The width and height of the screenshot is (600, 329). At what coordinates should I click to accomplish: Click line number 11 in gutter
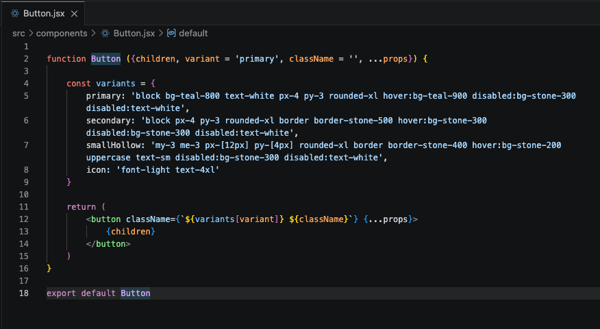click(x=24, y=207)
